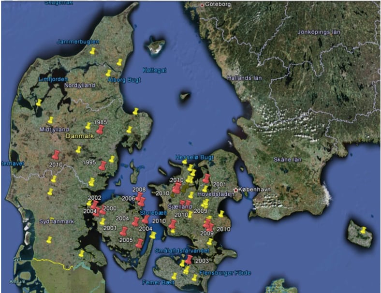Click the red pin above 2001 near Hovedstaden
381x293 pixels.
tap(206, 178)
